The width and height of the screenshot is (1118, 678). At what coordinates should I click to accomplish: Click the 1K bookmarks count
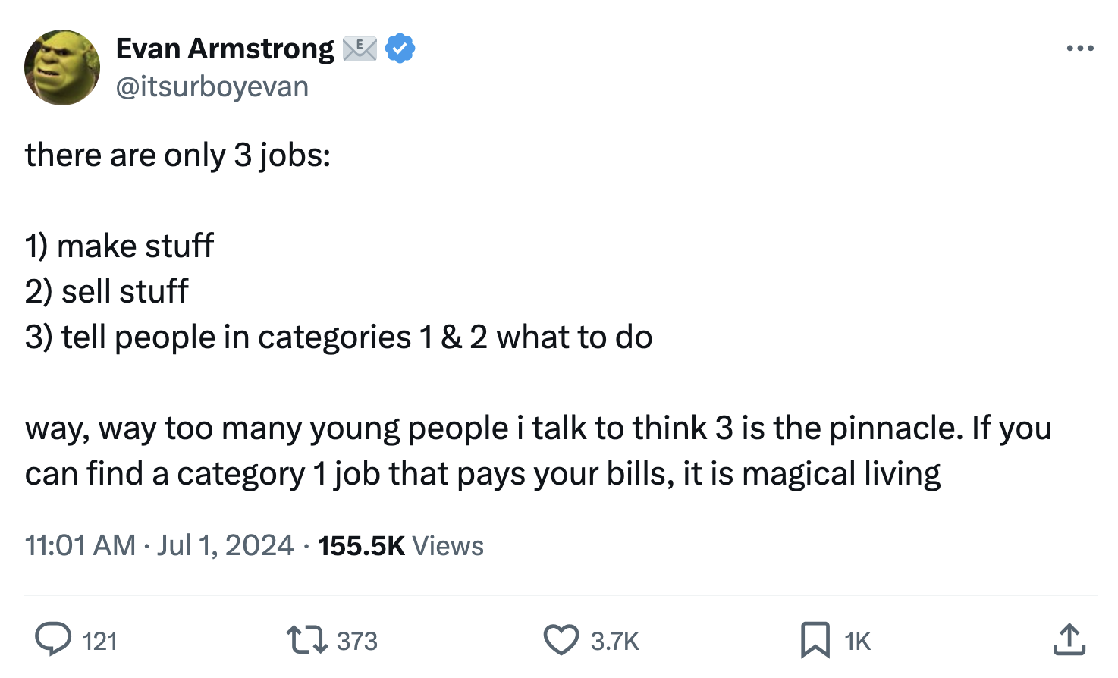coord(857,642)
